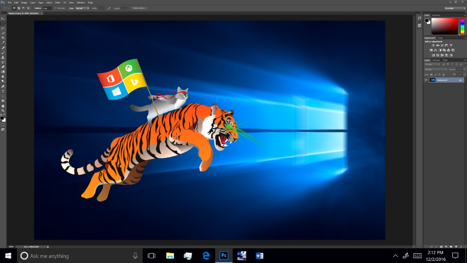The height and width of the screenshot is (263, 467).
Task: Select the Rectangular Marquee tool in toolbox
Action: (3, 23)
